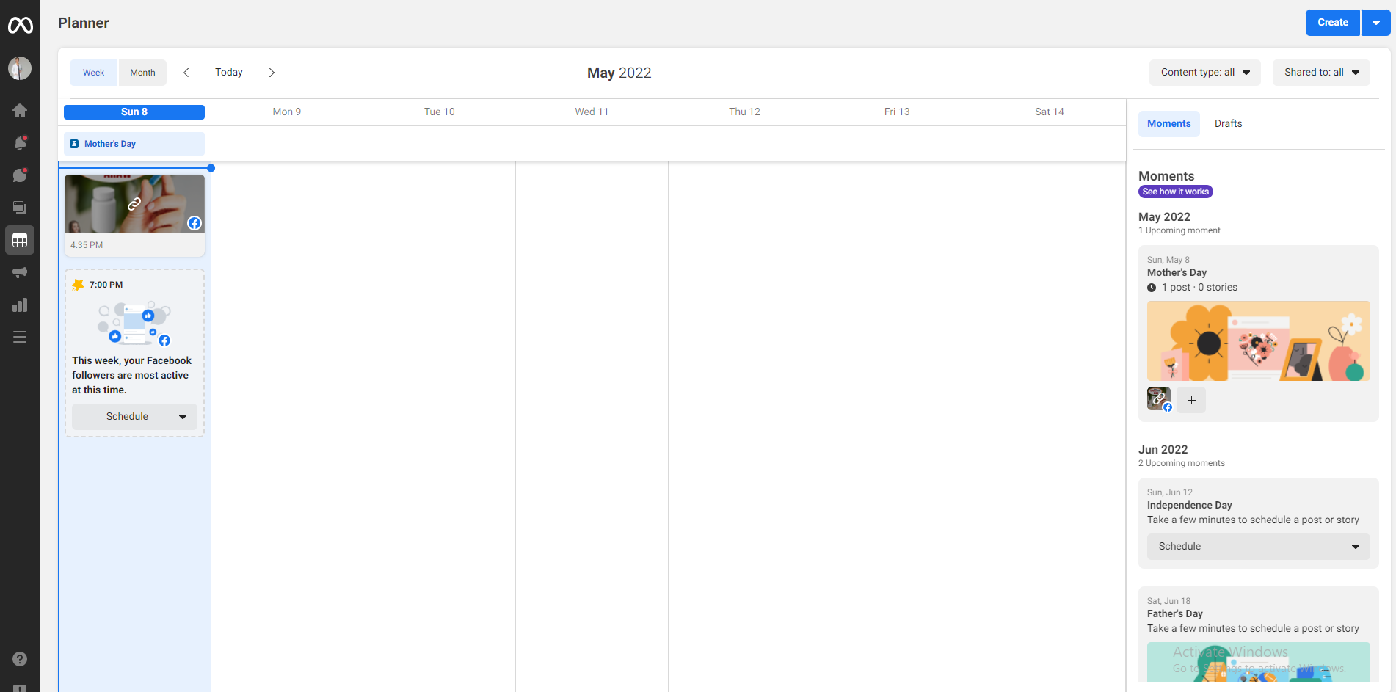Click the Wed 11 column header

pyautogui.click(x=592, y=112)
